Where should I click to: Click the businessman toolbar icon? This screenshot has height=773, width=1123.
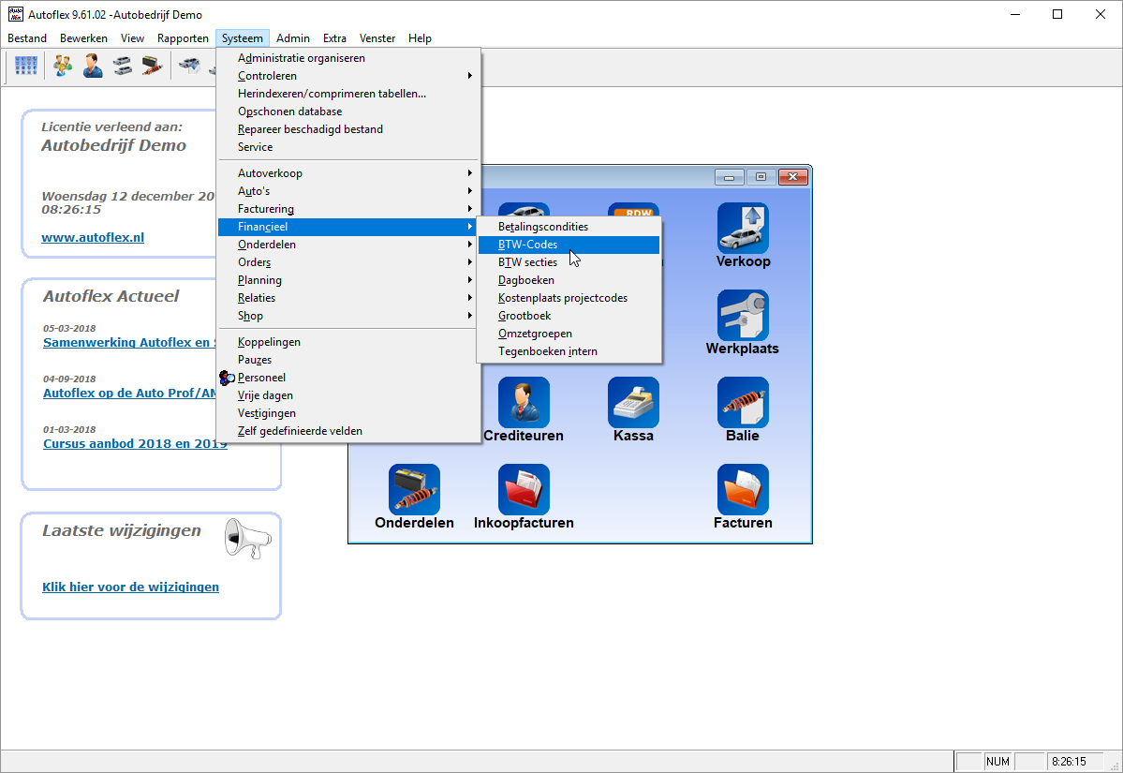(x=93, y=67)
